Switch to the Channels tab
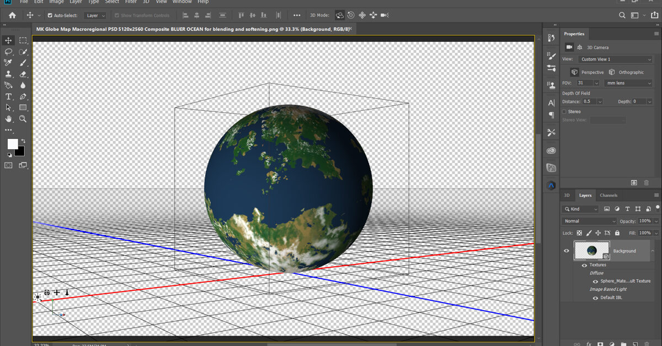This screenshot has width=662, height=346. 608,195
